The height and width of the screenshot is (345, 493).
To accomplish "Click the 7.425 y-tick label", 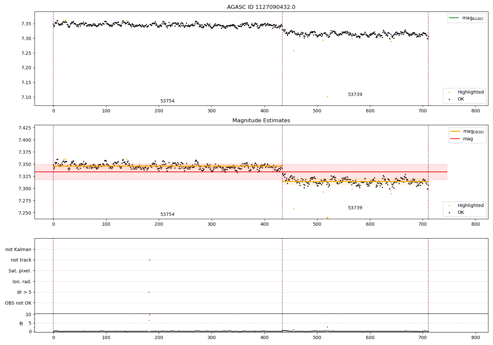I will pos(25,128).
